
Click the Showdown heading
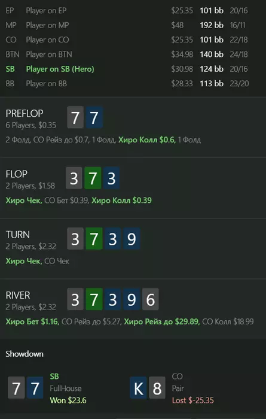pyautogui.click(x=25, y=354)
